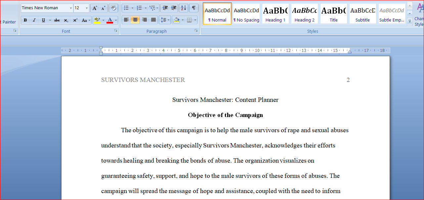Expand the borders dropdown arrow
The width and height of the screenshot is (424, 200).
pos(195,20)
